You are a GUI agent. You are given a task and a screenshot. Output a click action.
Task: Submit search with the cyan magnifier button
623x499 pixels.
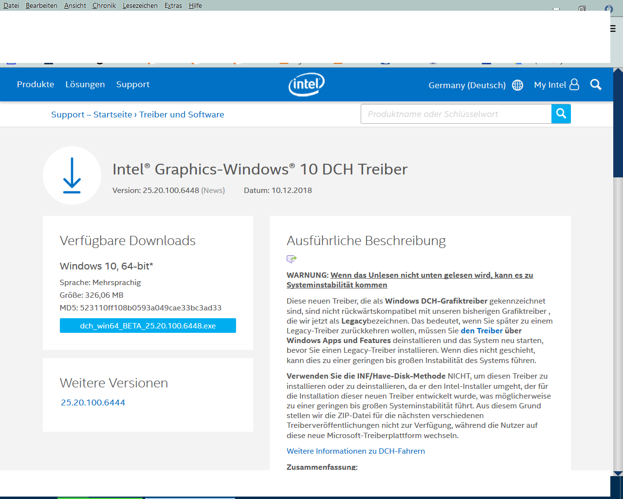(x=561, y=114)
